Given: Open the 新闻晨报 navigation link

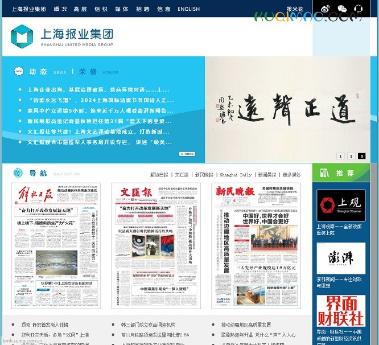Looking at the screenshot, I should click(267, 175).
